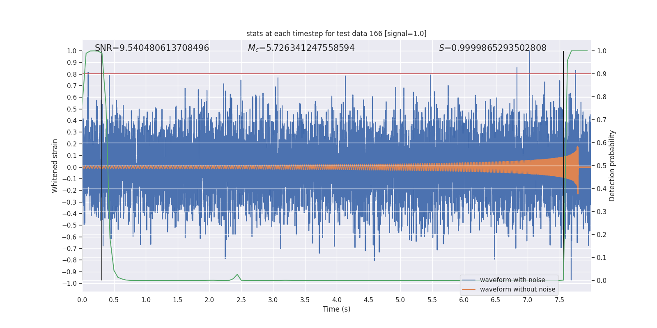Image resolution: width=657 pixels, height=328 pixels.
Task: Select time axis tick label 7.0
Action: tap(528, 300)
